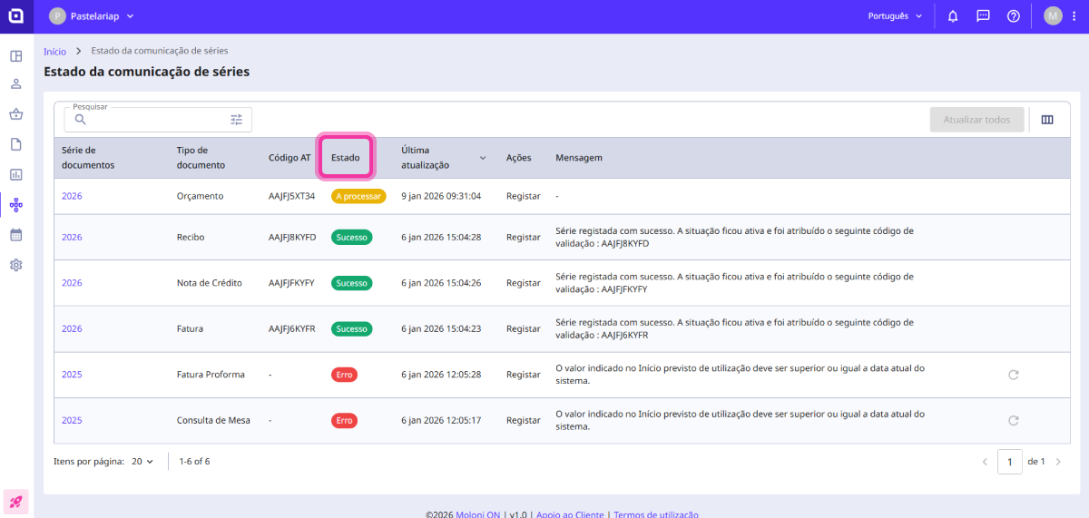Change items per page dropdown
Viewport: 1089px width, 518px height.
tap(142, 462)
